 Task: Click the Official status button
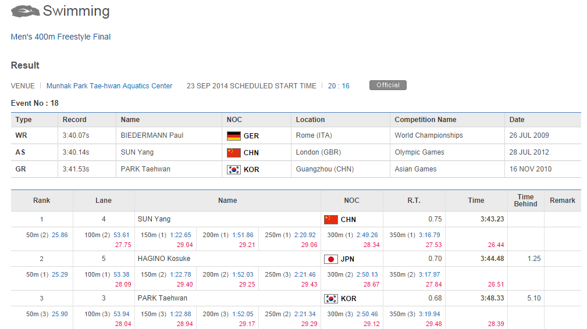(387, 85)
